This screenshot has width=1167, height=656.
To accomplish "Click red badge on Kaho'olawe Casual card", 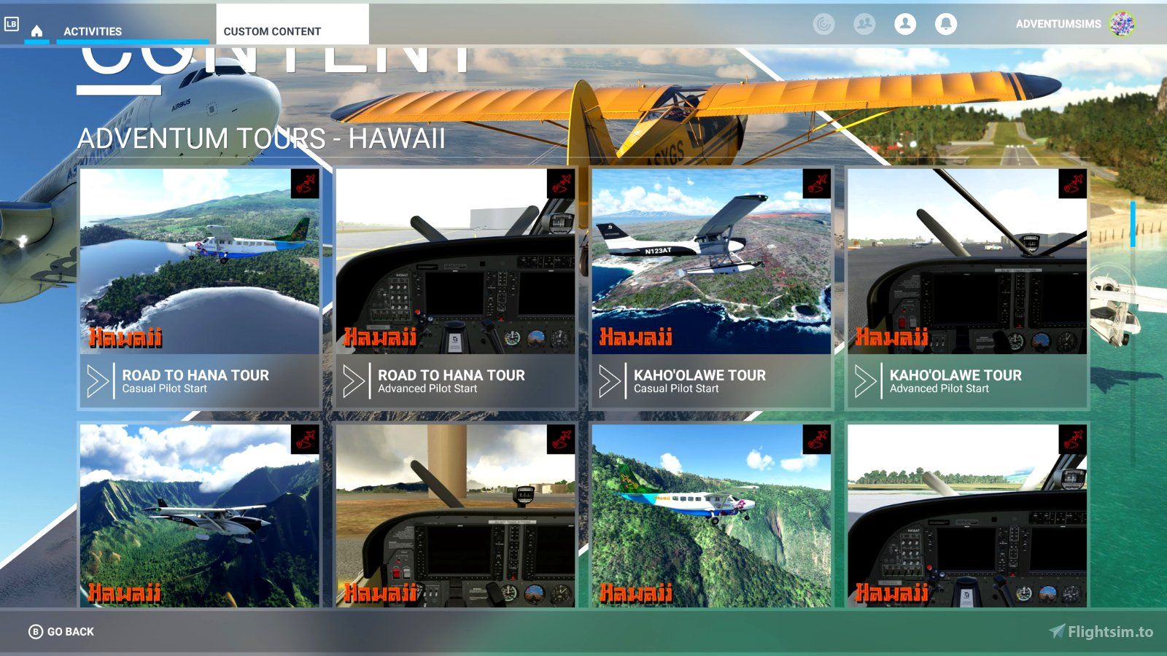I will (817, 184).
